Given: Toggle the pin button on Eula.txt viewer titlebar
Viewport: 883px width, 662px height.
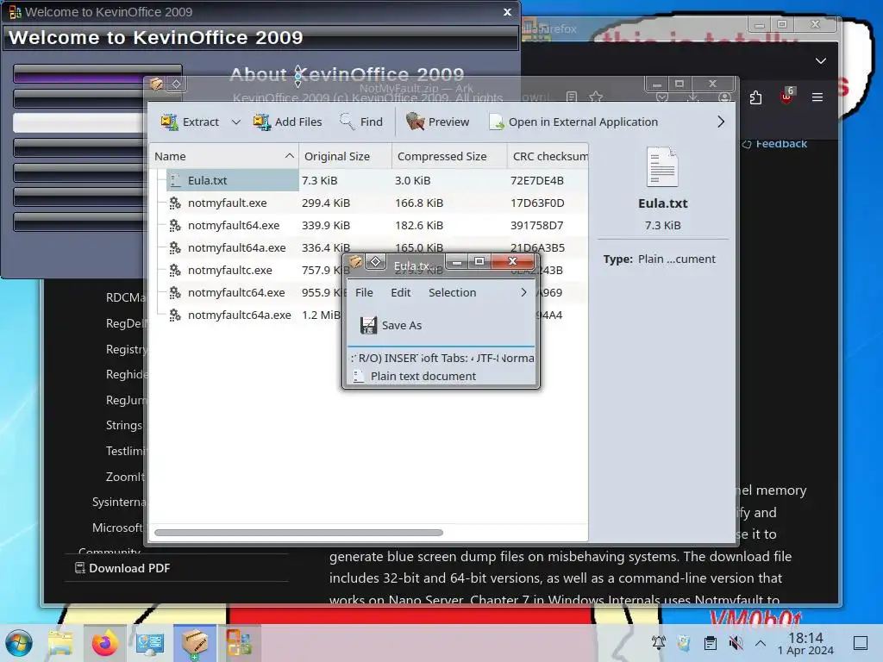Looking at the screenshot, I should pos(376,262).
